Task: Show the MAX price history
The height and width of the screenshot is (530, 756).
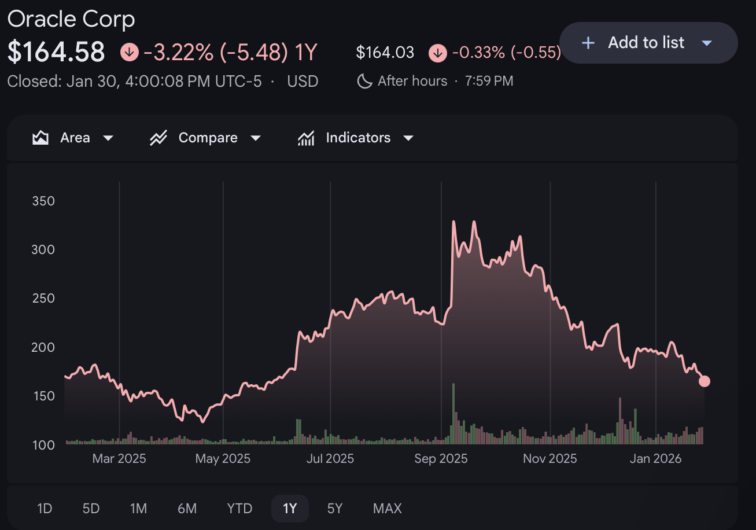Action: tap(387, 509)
